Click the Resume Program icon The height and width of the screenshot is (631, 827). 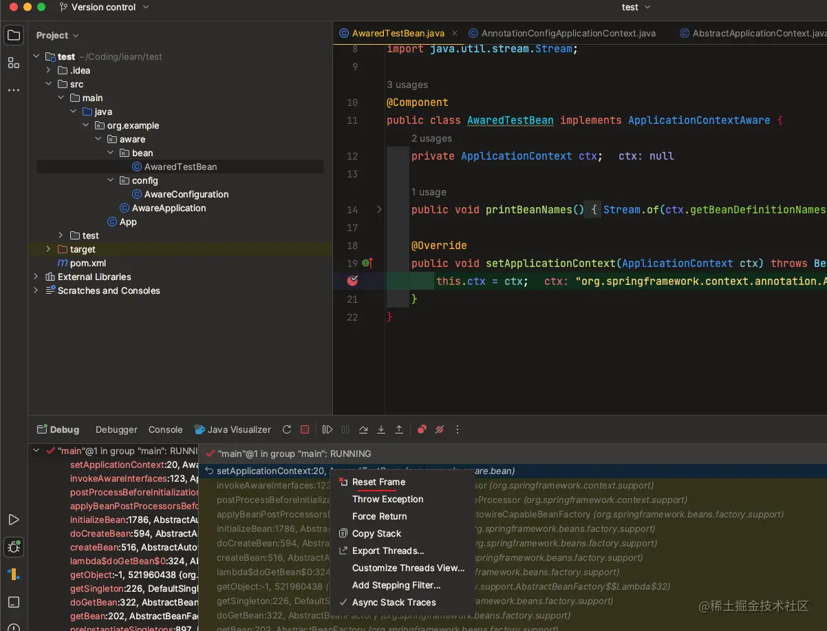[327, 429]
